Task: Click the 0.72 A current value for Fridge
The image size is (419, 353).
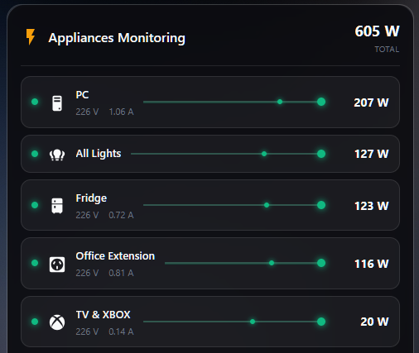Action: (121, 215)
